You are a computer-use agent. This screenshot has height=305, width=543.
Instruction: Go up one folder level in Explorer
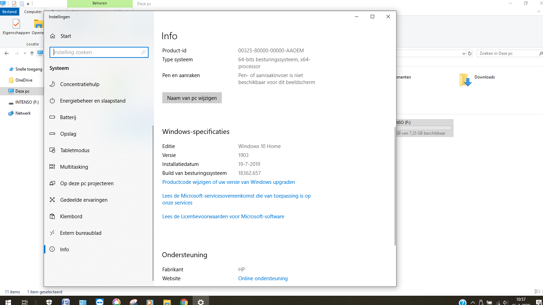pyautogui.click(x=32, y=53)
